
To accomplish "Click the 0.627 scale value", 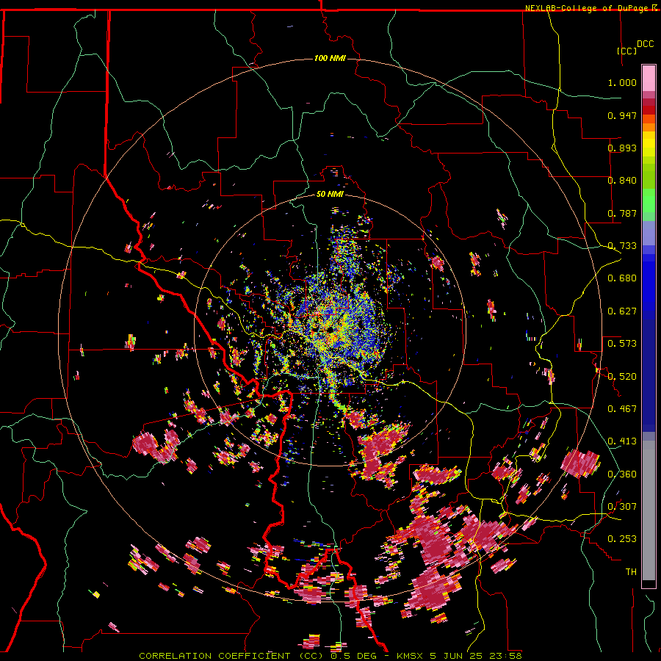I will [622, 311].
